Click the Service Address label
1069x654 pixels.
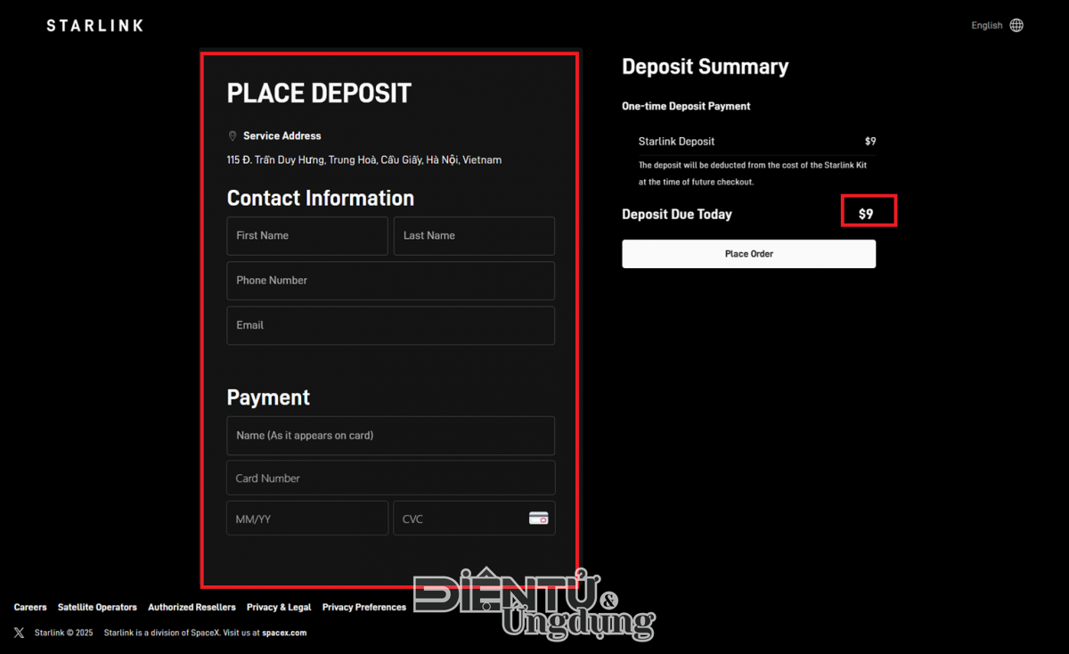(282, 136)
